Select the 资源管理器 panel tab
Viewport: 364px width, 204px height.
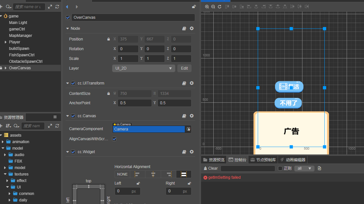pyautogui.click(x=13, y=117)
